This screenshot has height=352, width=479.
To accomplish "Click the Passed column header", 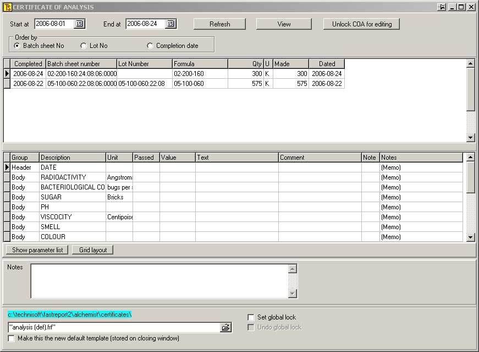I will click(146, 158).
